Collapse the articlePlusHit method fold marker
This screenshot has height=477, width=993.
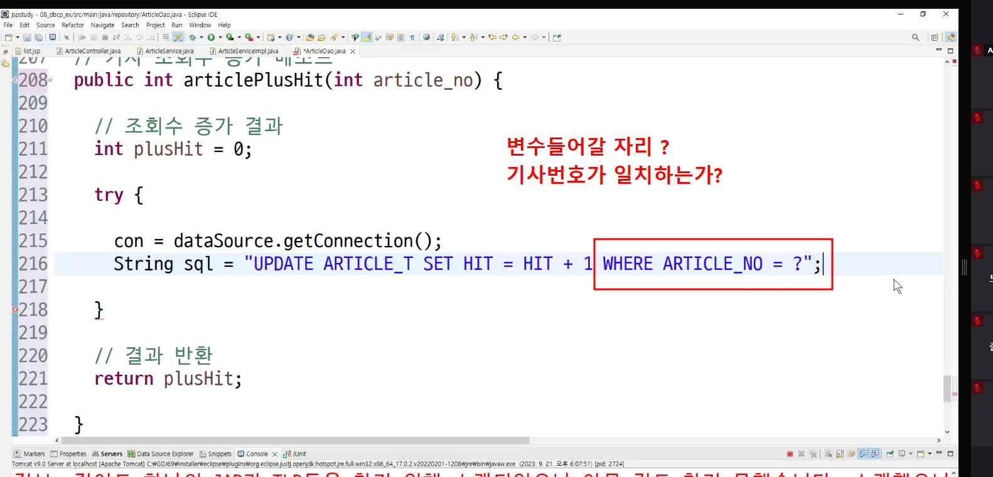click(50, 80)
